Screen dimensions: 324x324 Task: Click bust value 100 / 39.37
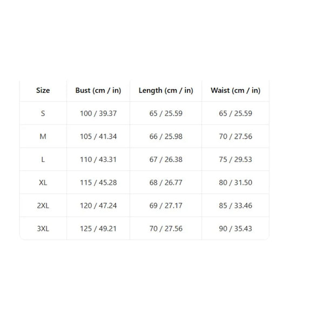point(98,113)
